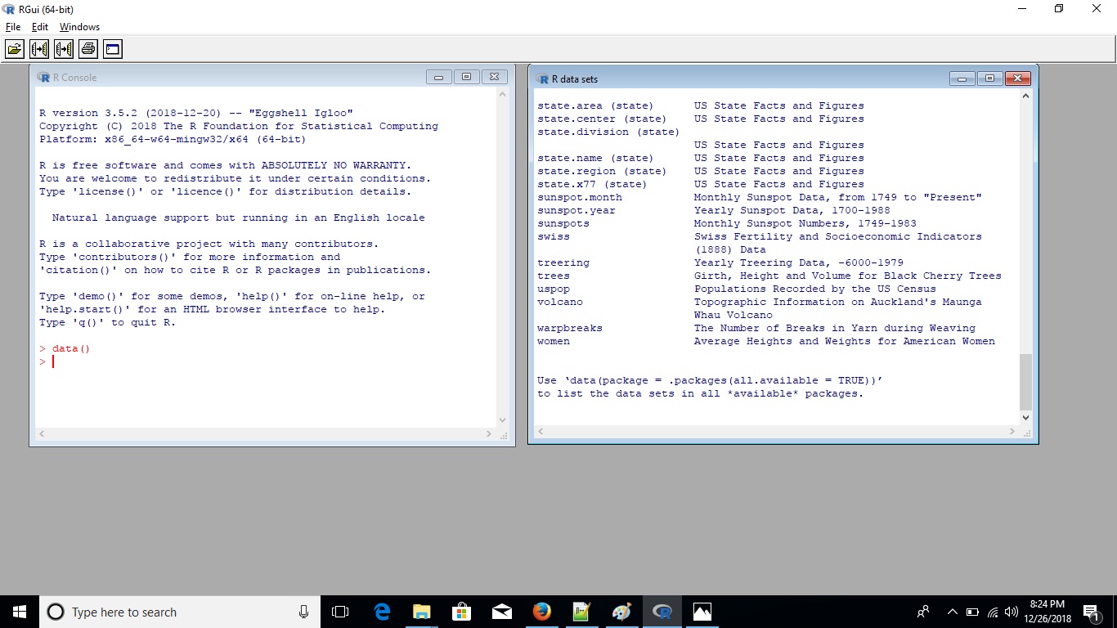Click the RGui window restore button
The width and height of the screenshot is (1117, 628).
1059,8
